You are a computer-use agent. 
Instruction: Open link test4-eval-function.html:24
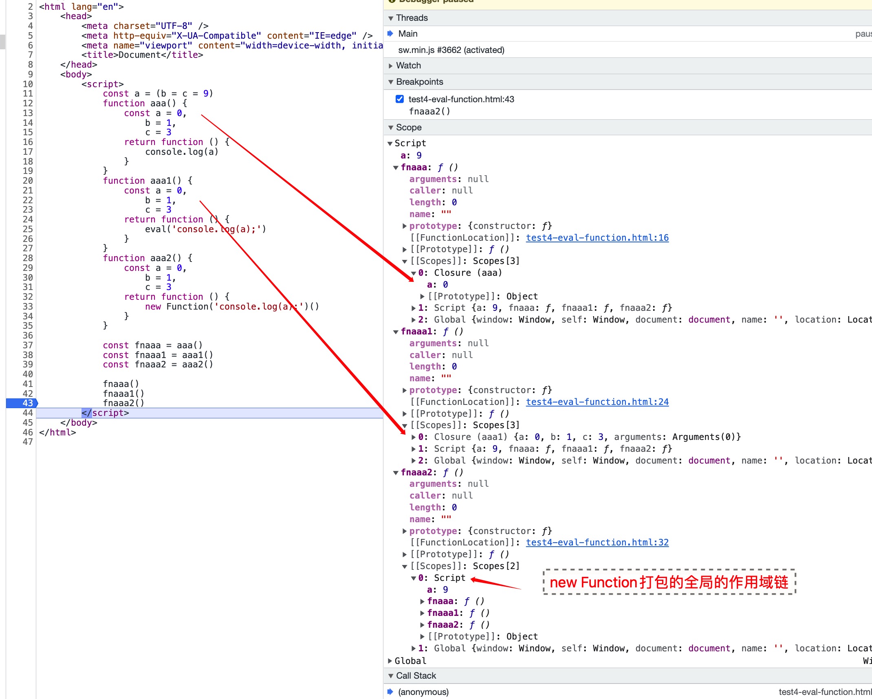coord(597,402)
